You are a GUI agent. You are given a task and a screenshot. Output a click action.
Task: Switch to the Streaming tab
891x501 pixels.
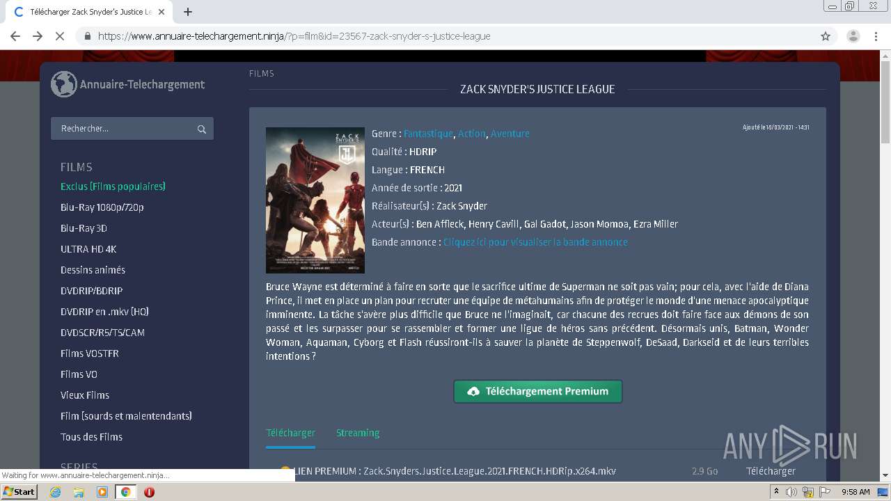point(358,433)
